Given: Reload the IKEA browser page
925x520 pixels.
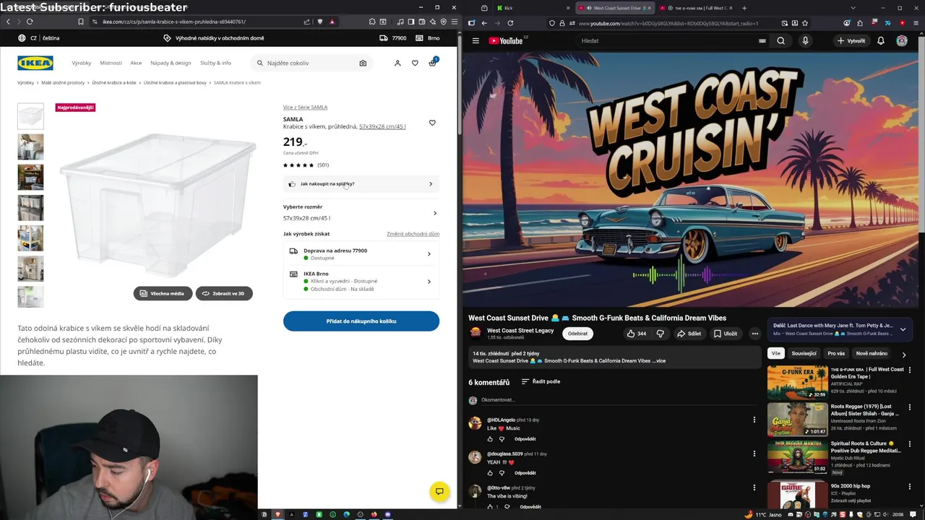Looking at the screenshot, I should (30, 22).
